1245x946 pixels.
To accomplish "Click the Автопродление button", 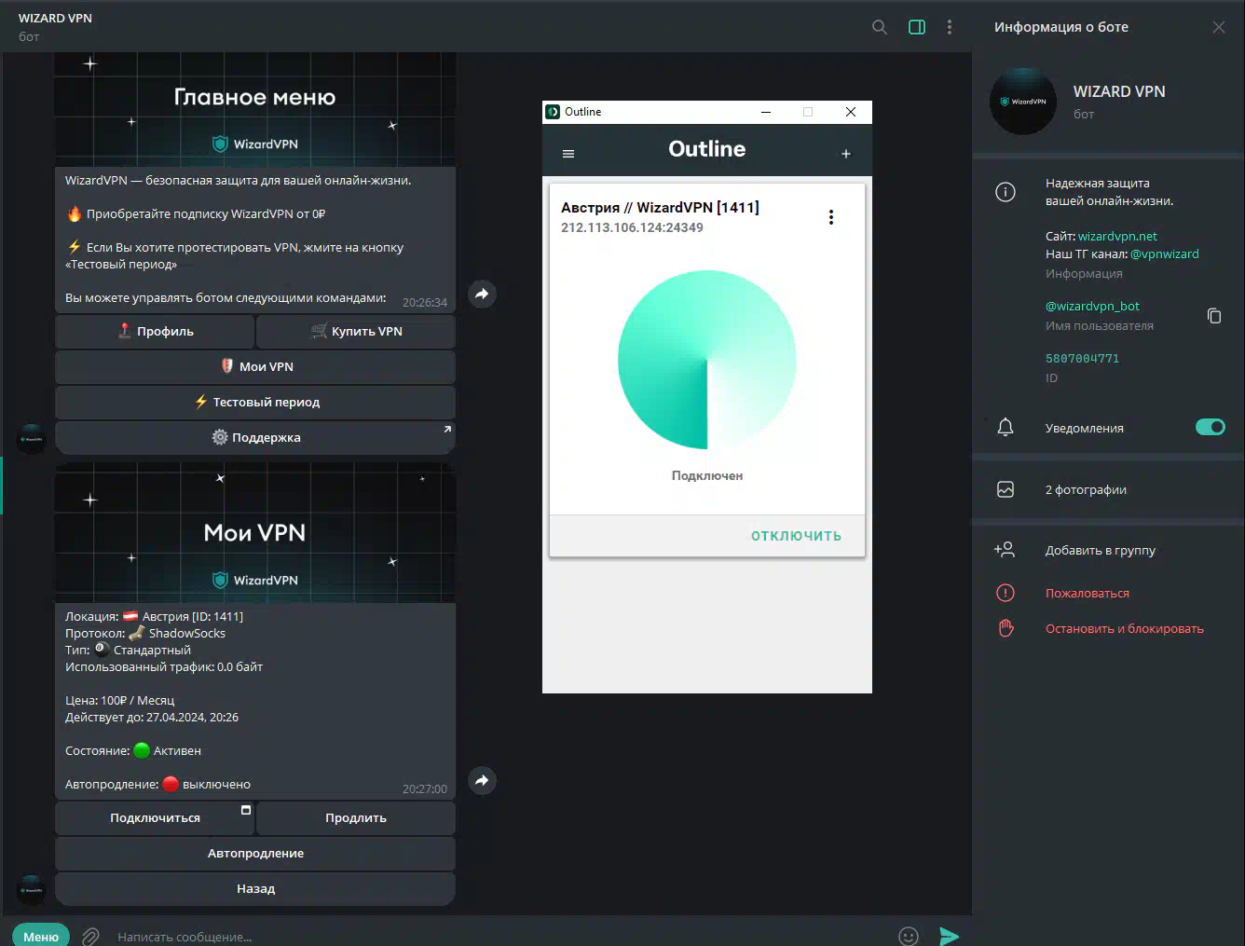I will (x=255, y=853).
